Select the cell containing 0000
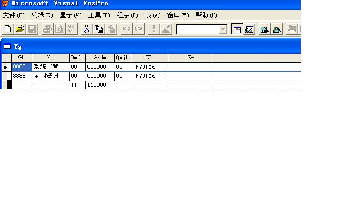The width and height of the screenshot is (337, 202). 22,67
